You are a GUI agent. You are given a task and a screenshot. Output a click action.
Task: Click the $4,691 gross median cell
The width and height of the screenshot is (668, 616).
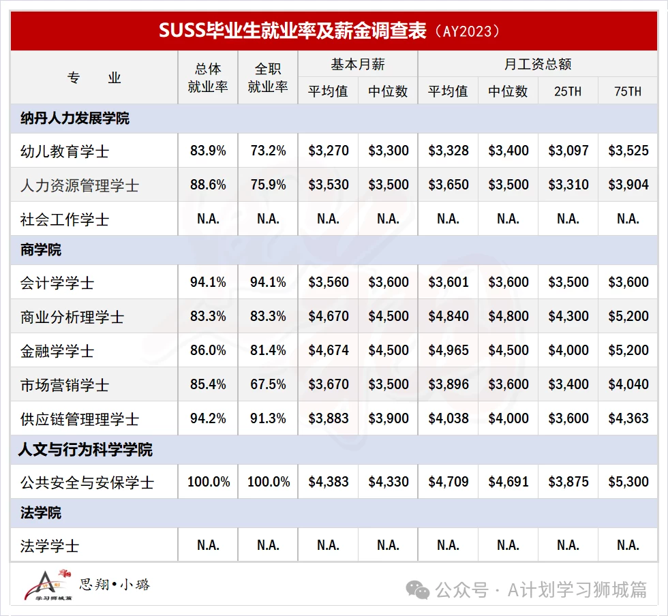tap(508, 482)
